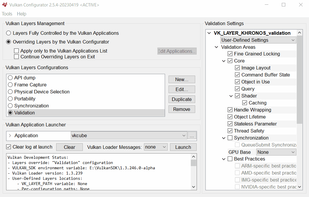The width and height of the screenshot is (309, 197).
Task: Click the Edit Applications button
Action: pos(177,51)
